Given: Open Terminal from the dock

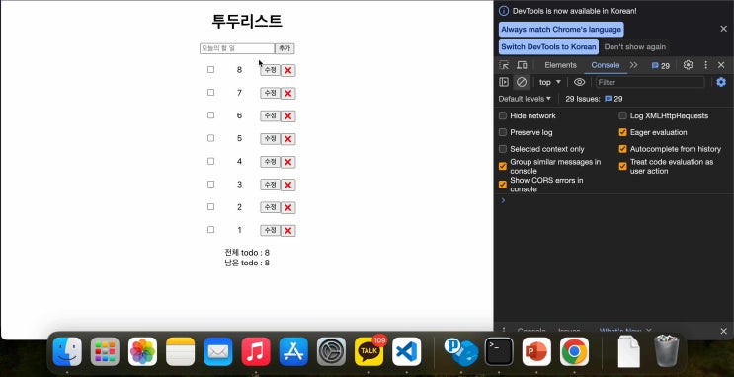Looking at the screenshot, I should point(499,351).
